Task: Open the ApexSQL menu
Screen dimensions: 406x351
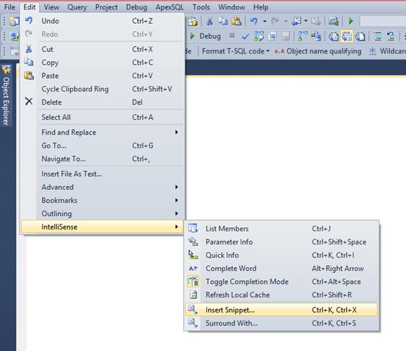Action: click(170, 7)
